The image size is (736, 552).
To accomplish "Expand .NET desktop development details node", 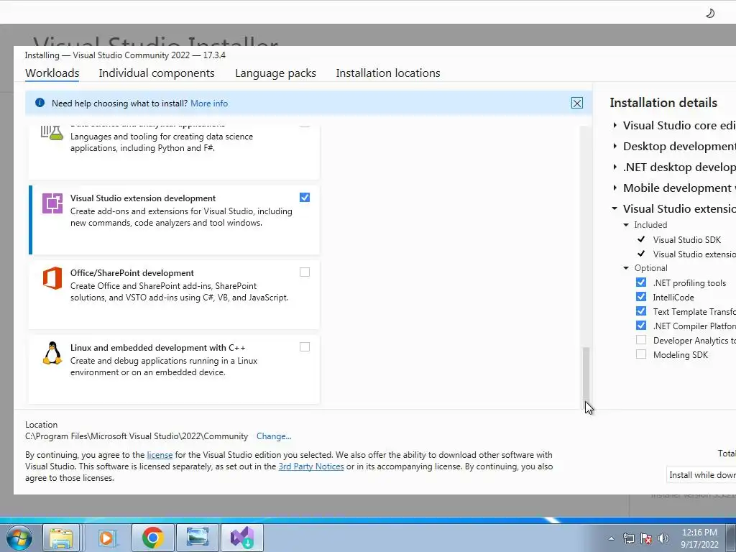I will tap(615, 167).
